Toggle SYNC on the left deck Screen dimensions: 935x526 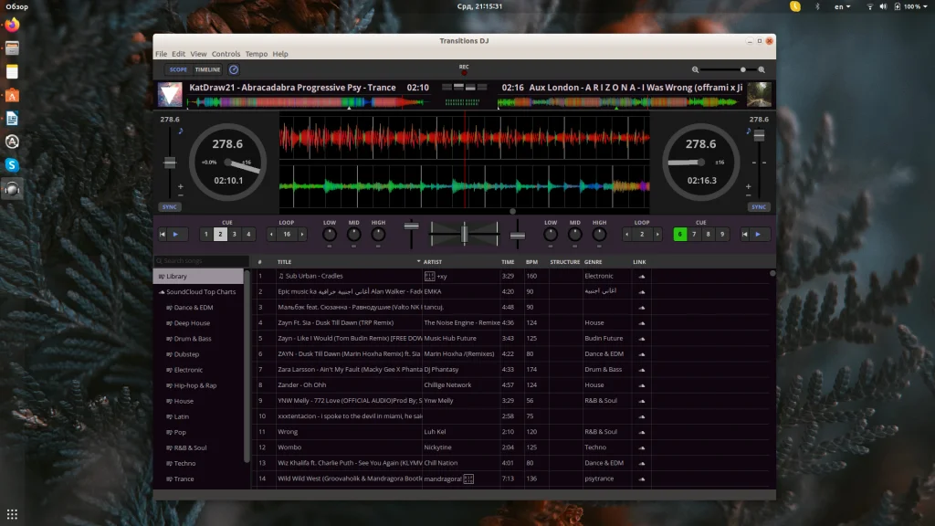(169, 206)
